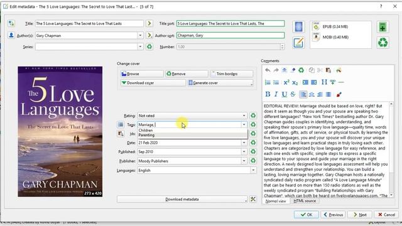
Task: Click the Remove cover button
Action: coord(187,74)
